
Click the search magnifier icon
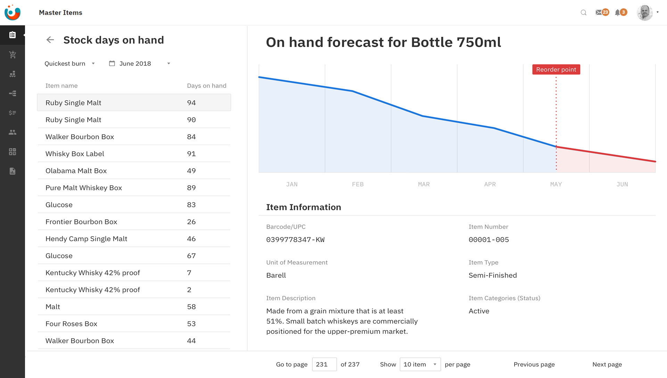coord(584,12)
